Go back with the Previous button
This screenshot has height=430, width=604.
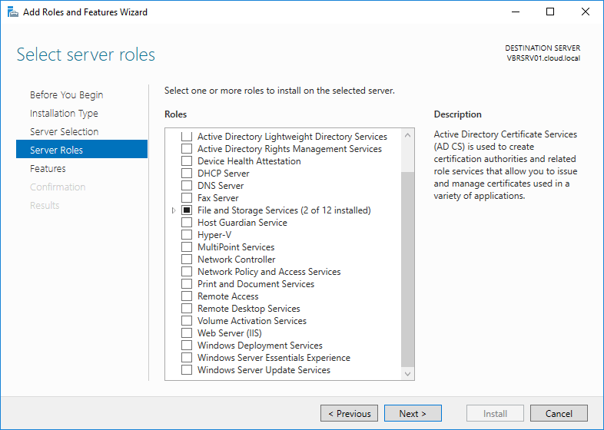click(349, 413)
